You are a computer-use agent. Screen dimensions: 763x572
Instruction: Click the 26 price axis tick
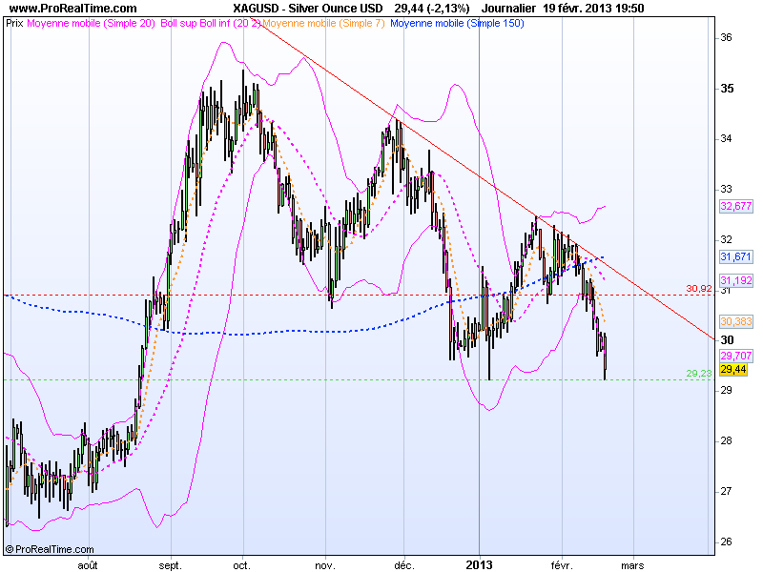click(726, 541)
